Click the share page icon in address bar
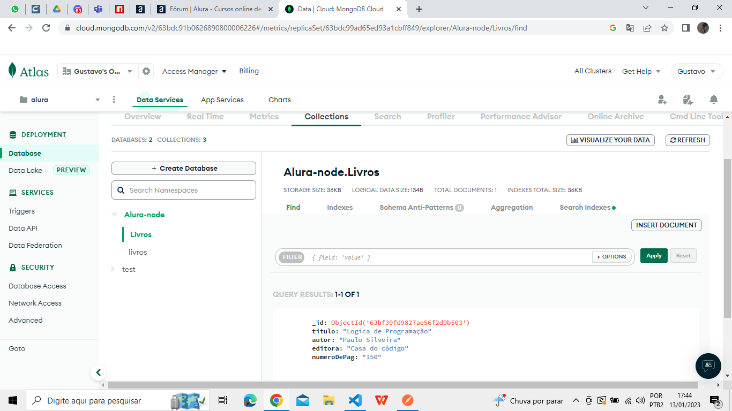The height and width of the screenshot is (411, 732). (647, 28)
